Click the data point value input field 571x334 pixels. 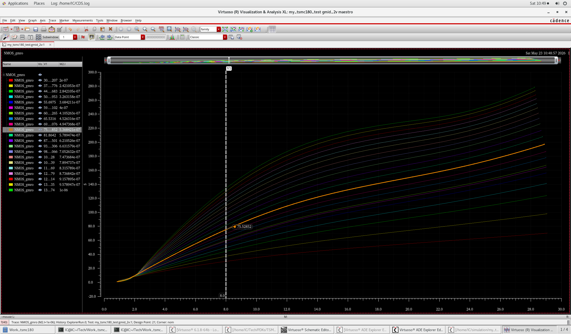point(155,37)
